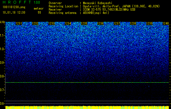Click the 1231 time marker
The height and width of the screenshot is (109, 171).
click(x=19, y=23)
